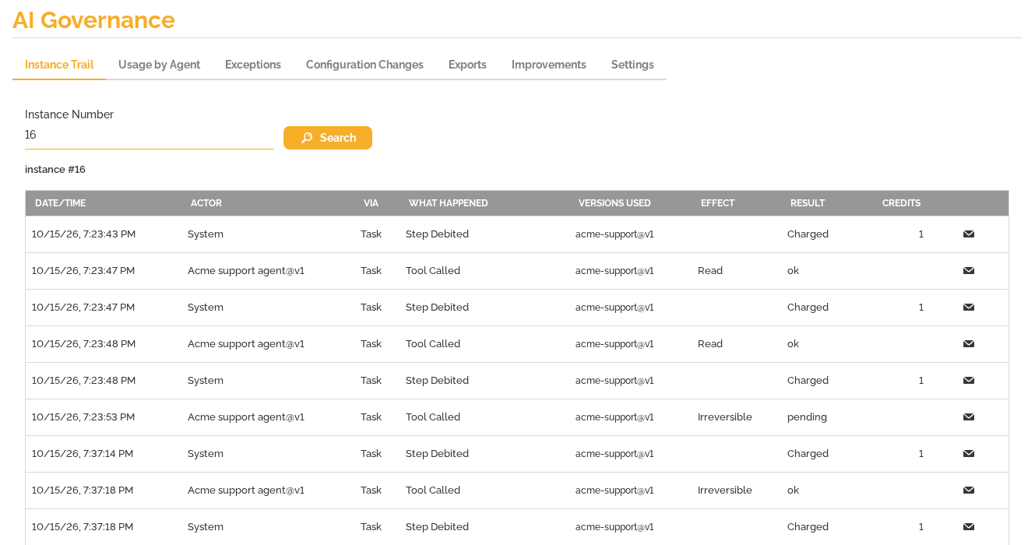Click 'Charged' result in the 7:23:43 PM row
This screenshot has height=545, width=1028.
pyautogui.click(x=808, y=234)
